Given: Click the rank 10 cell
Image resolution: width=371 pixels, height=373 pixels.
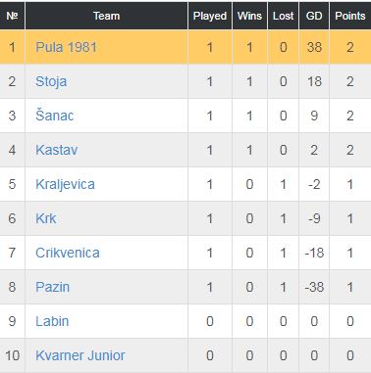Looking at the screenshot, I should point(12,355).
